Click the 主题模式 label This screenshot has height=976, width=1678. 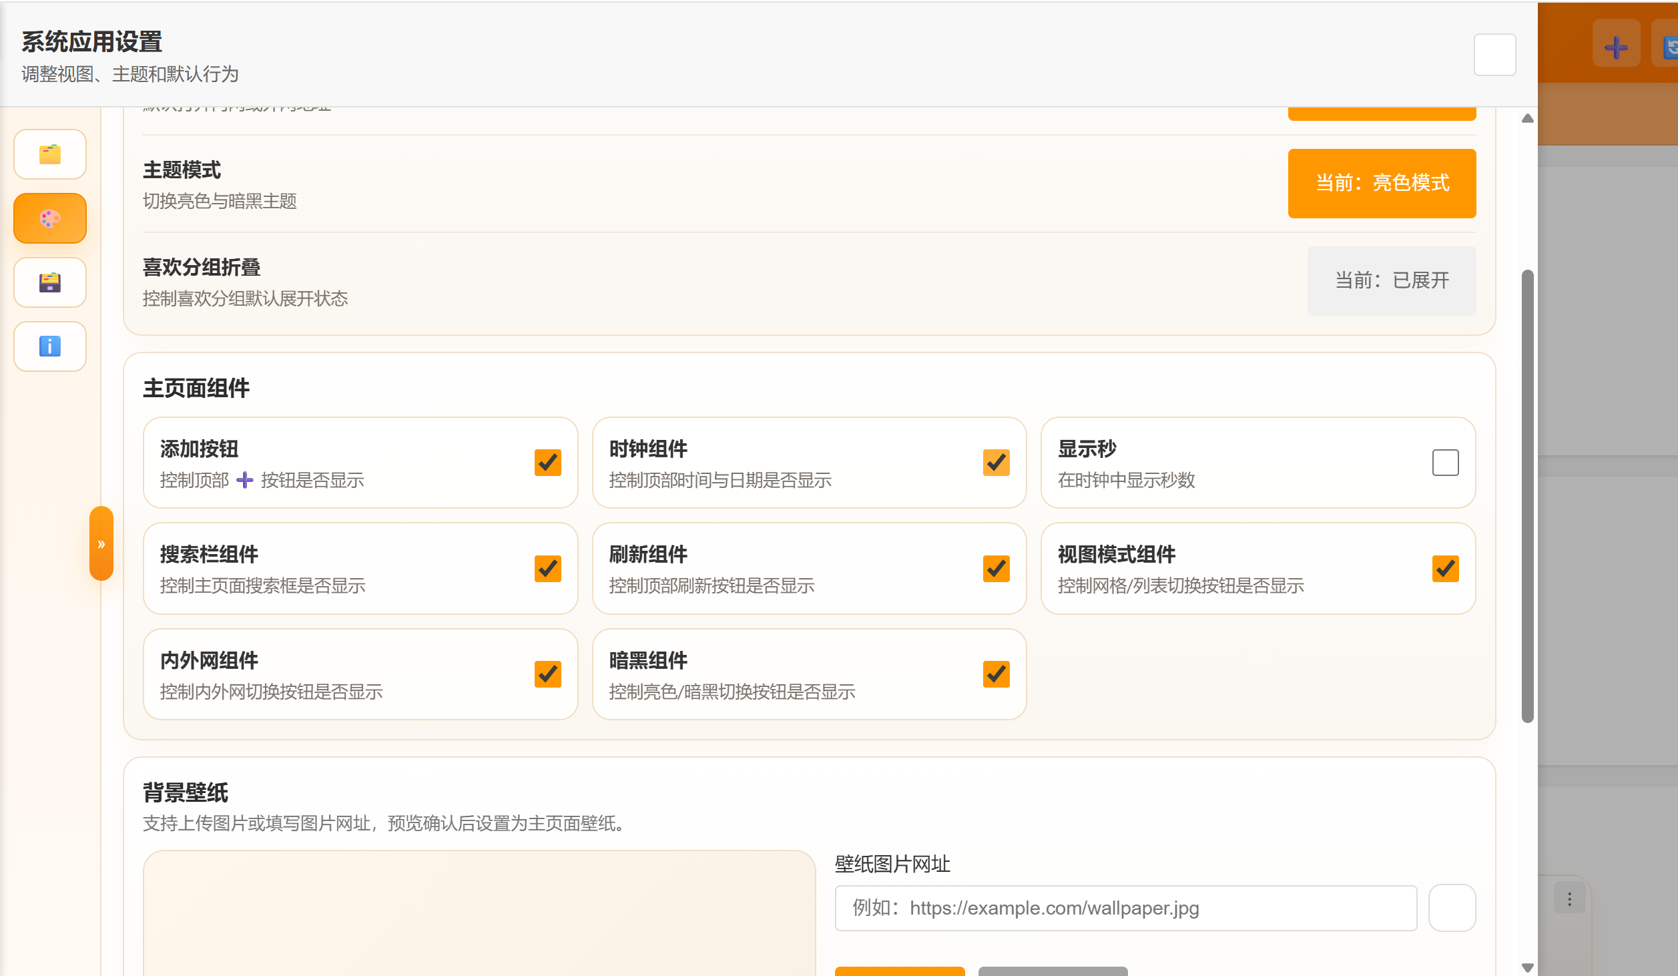182,170
